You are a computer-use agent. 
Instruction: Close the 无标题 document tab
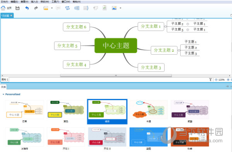coord(11,16)
